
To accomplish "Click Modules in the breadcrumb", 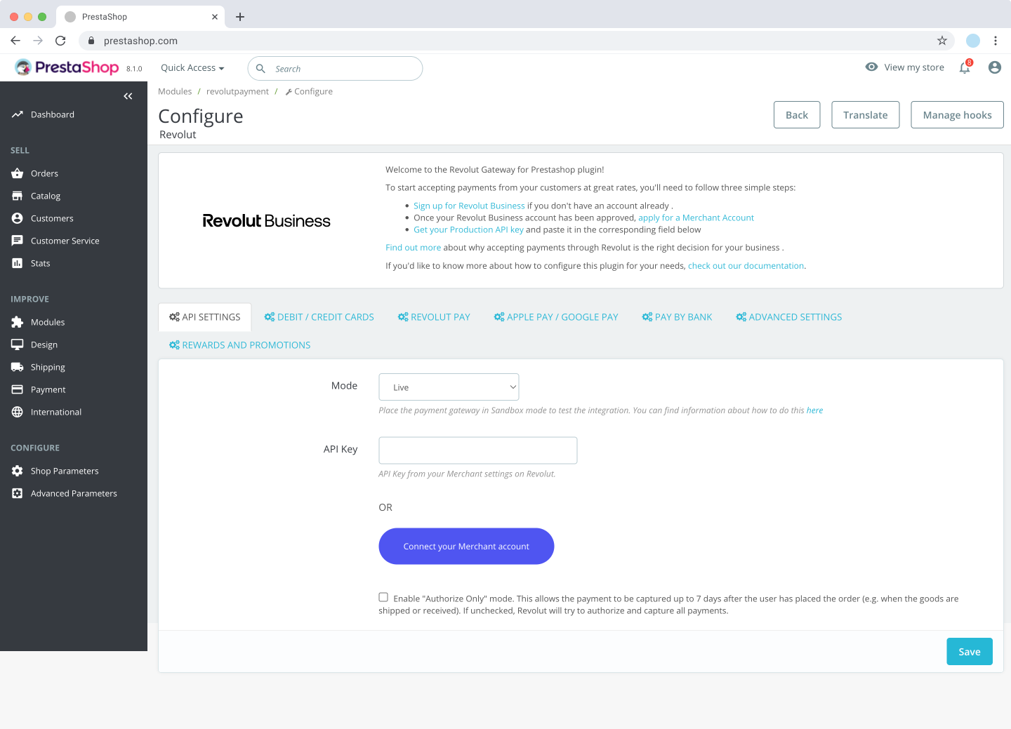I will point(175,91).
